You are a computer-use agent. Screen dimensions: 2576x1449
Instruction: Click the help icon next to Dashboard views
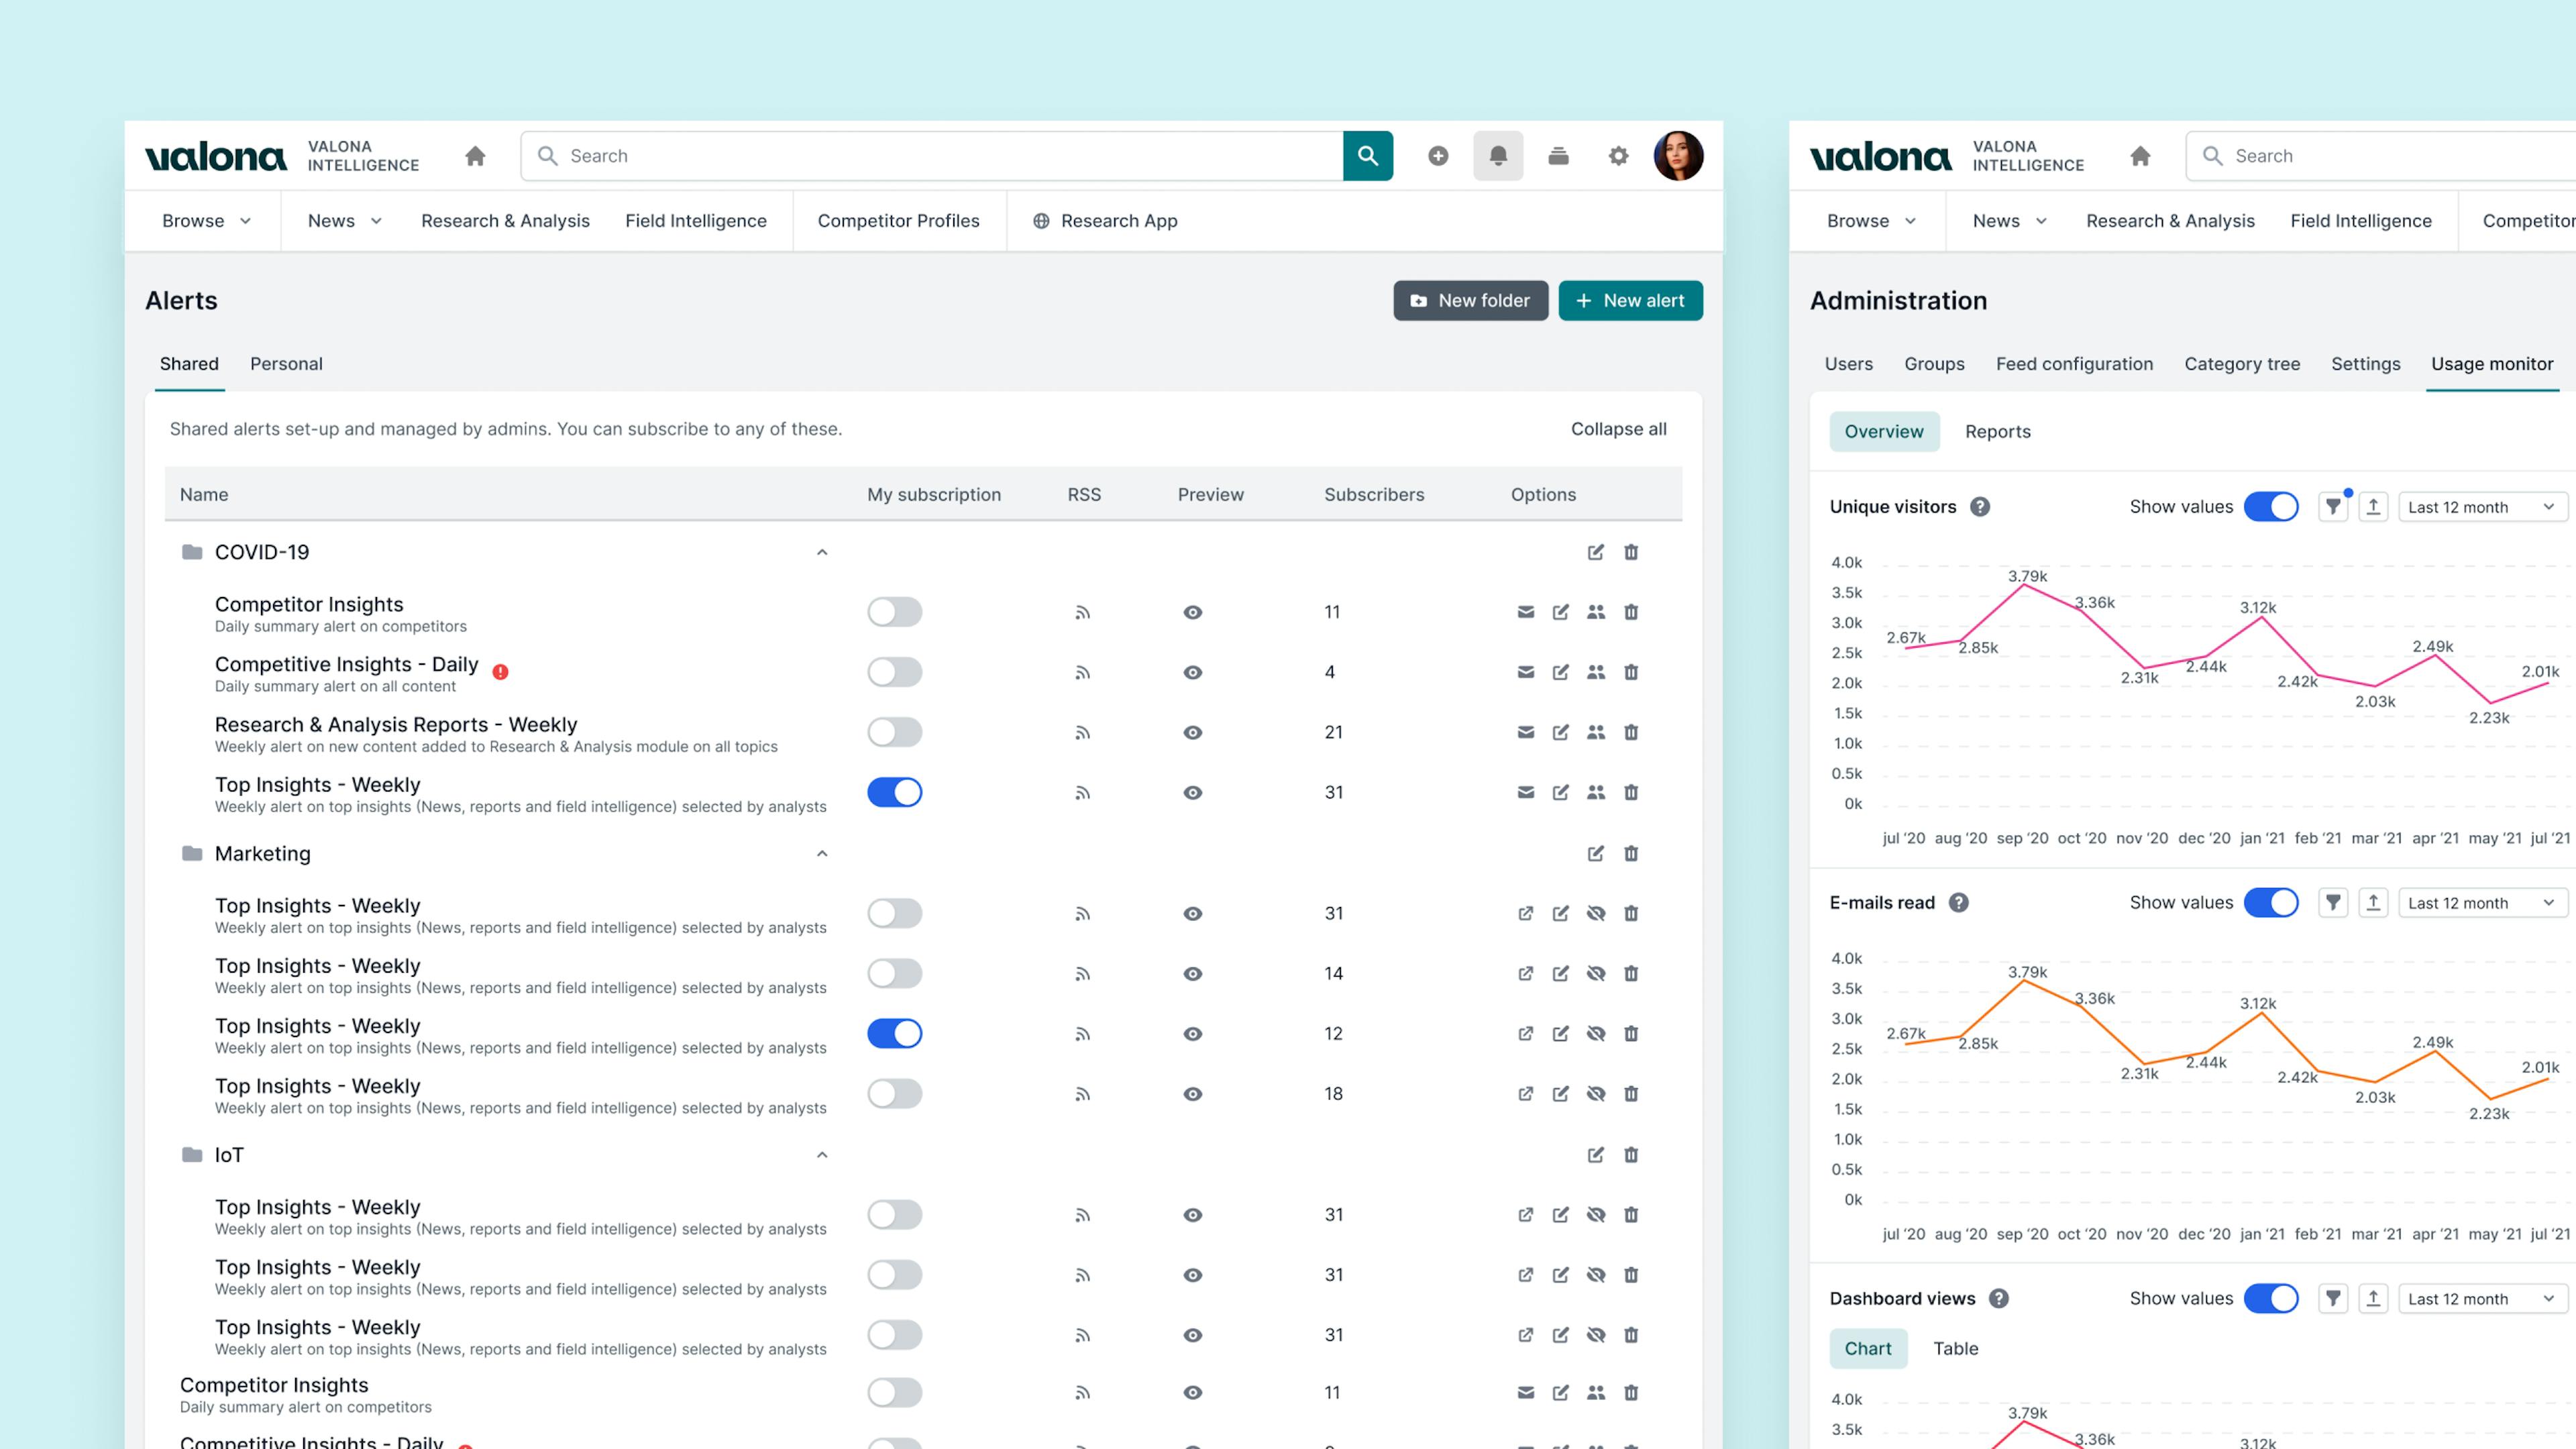click(1999, 1299)
